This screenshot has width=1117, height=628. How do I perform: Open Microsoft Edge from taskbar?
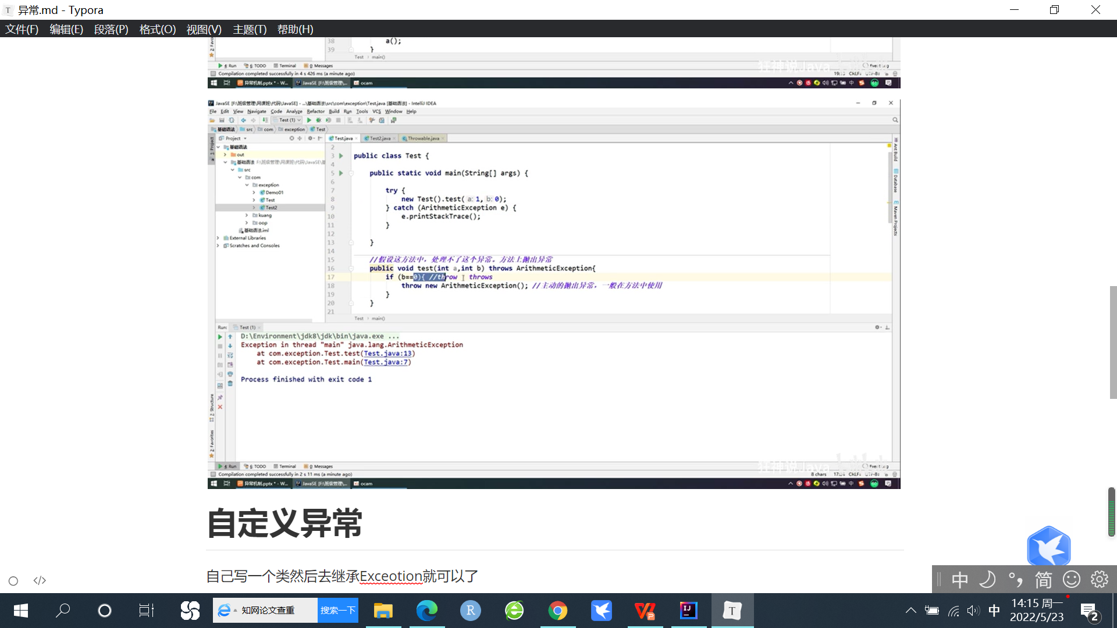pyautogui.click(x=426, y=611)
